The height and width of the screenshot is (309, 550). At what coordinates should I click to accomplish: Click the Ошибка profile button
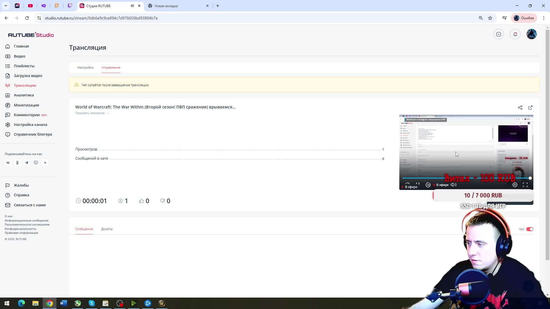(524, 18)
